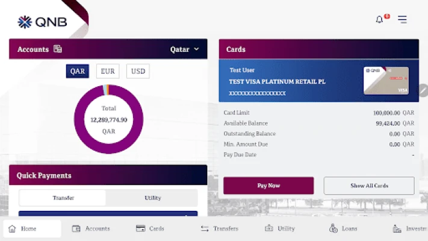The image size is (428, 241).
Task: Select the QAR currency toggle
Action: coord(78,71)
